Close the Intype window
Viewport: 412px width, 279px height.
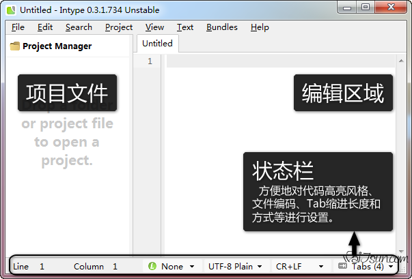(x=392, y=8)
